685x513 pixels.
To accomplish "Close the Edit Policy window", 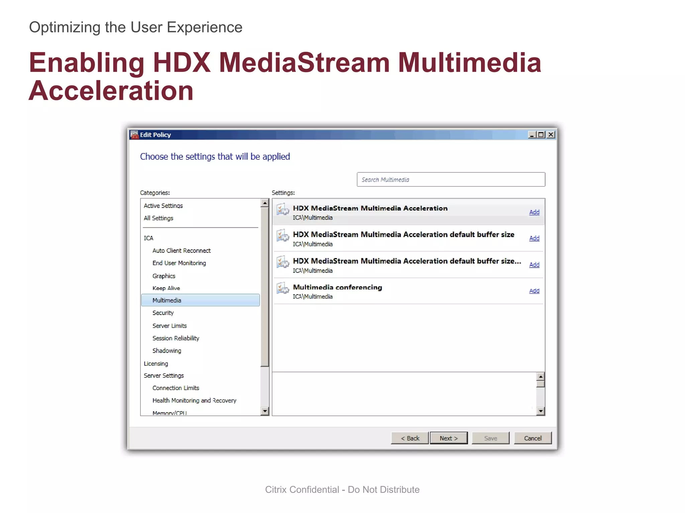I will point(551,135).
